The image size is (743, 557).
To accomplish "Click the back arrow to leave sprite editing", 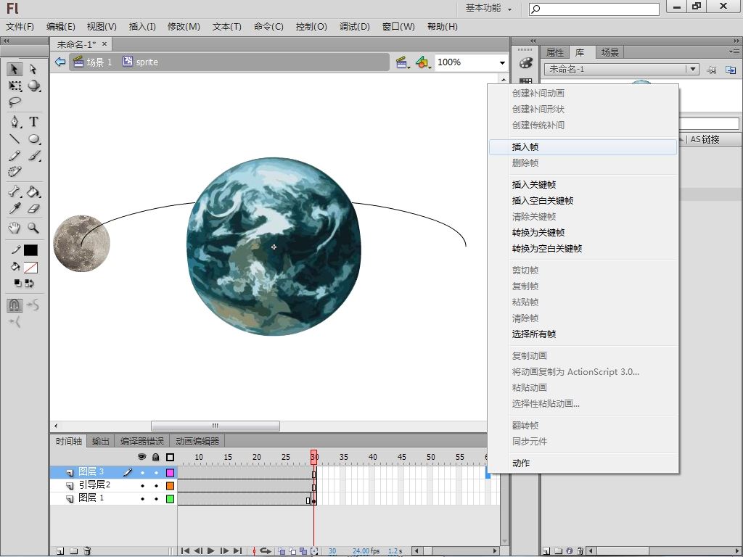I will [59, 62].
